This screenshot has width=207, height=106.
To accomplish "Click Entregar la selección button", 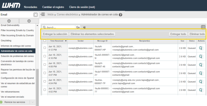I will click(55, 34).
